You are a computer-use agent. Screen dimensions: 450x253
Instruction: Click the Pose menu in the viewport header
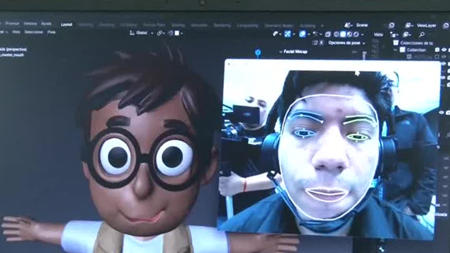(51, 32)
